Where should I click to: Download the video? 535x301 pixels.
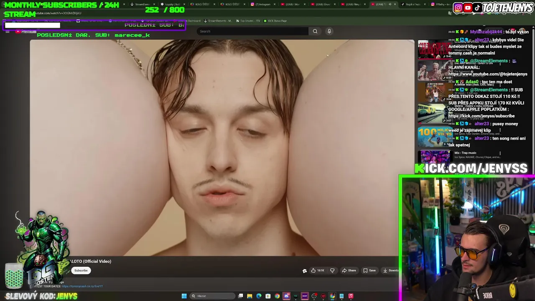click(x=390, y=270)
